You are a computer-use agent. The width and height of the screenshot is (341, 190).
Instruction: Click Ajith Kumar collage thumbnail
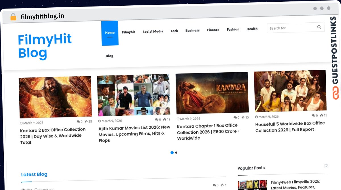(134, 95)
